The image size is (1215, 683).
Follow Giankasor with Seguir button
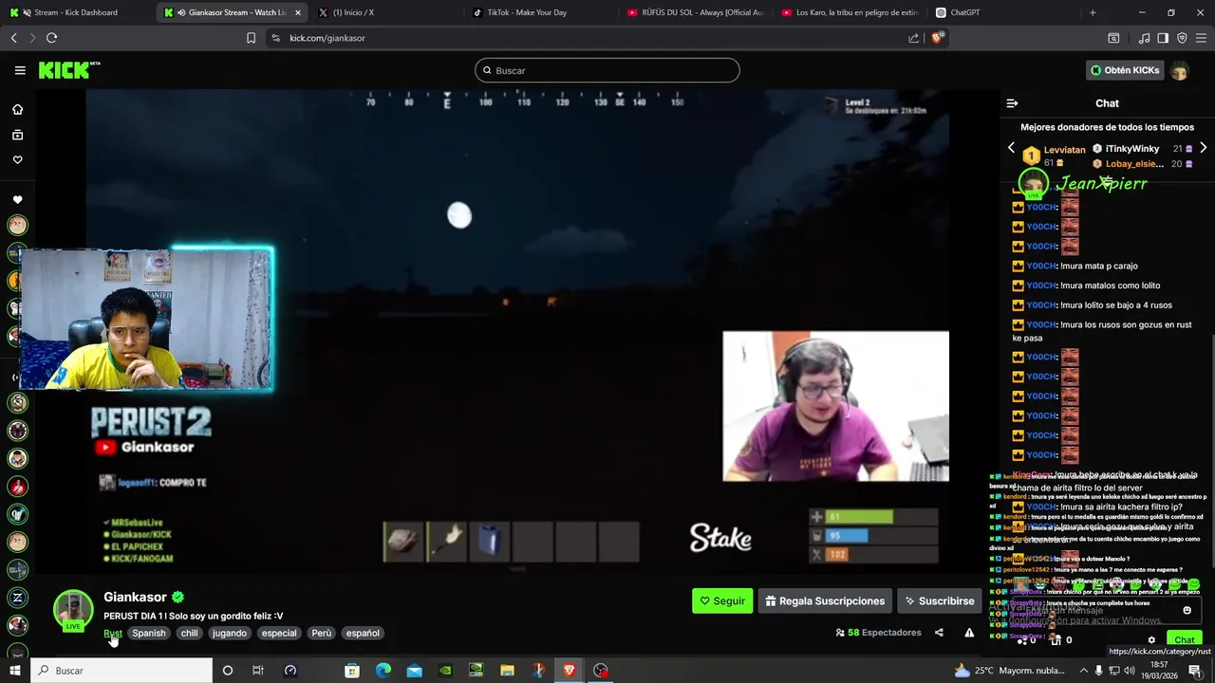(x=722, y=600)
